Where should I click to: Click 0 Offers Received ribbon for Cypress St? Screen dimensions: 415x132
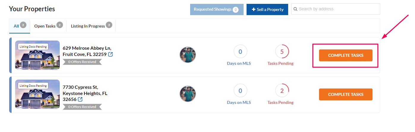[82, 107]
